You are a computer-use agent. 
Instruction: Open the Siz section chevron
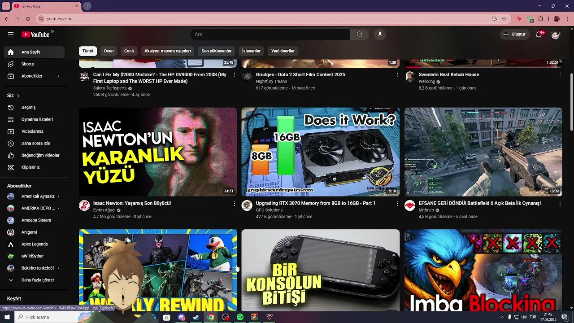click(x=18, y=96)
